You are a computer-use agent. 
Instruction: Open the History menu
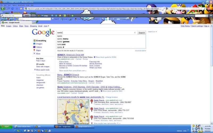tap(14, 5)
